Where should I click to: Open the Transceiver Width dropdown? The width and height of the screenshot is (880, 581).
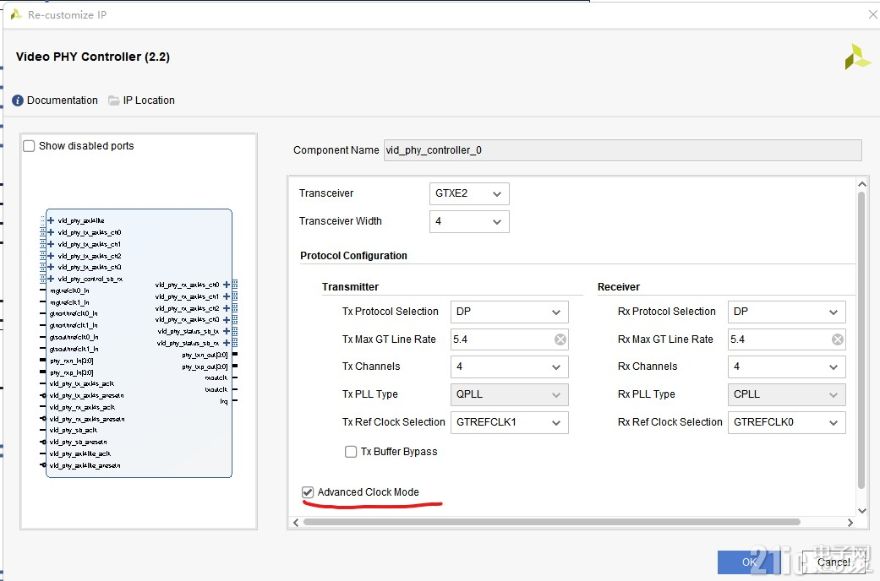pos(469,221)
